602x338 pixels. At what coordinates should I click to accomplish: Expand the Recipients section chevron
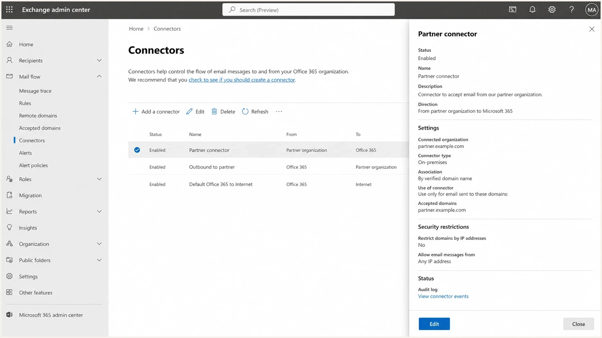click(x=99, y=60)
